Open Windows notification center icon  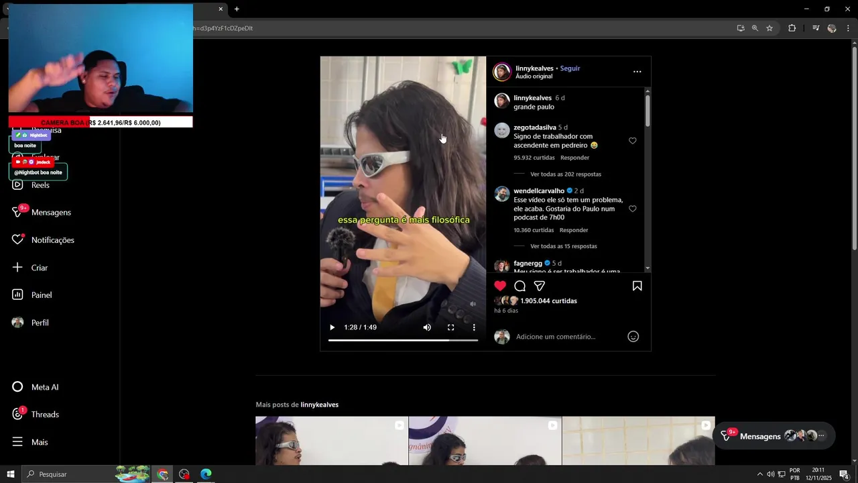coord(845,474)
